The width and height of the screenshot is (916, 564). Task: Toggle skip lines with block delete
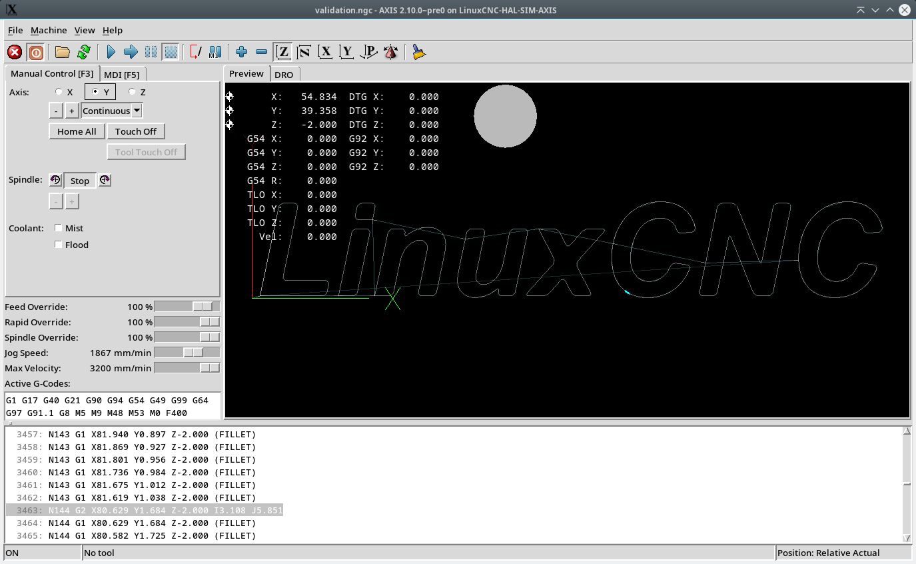pyautogui.click(x=195, y=52)
